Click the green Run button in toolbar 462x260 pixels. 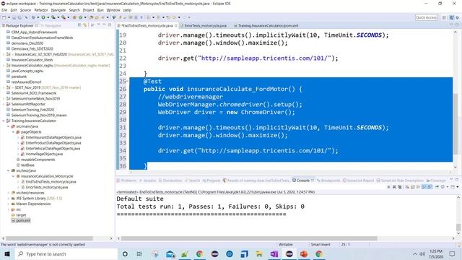[x=43, y=17]
